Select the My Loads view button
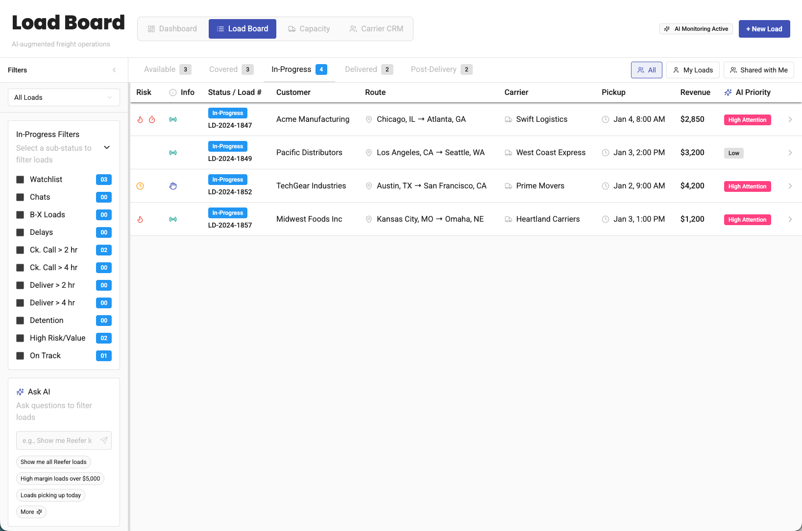The height and width of the screenshot is (531, 802). [693, 70]
